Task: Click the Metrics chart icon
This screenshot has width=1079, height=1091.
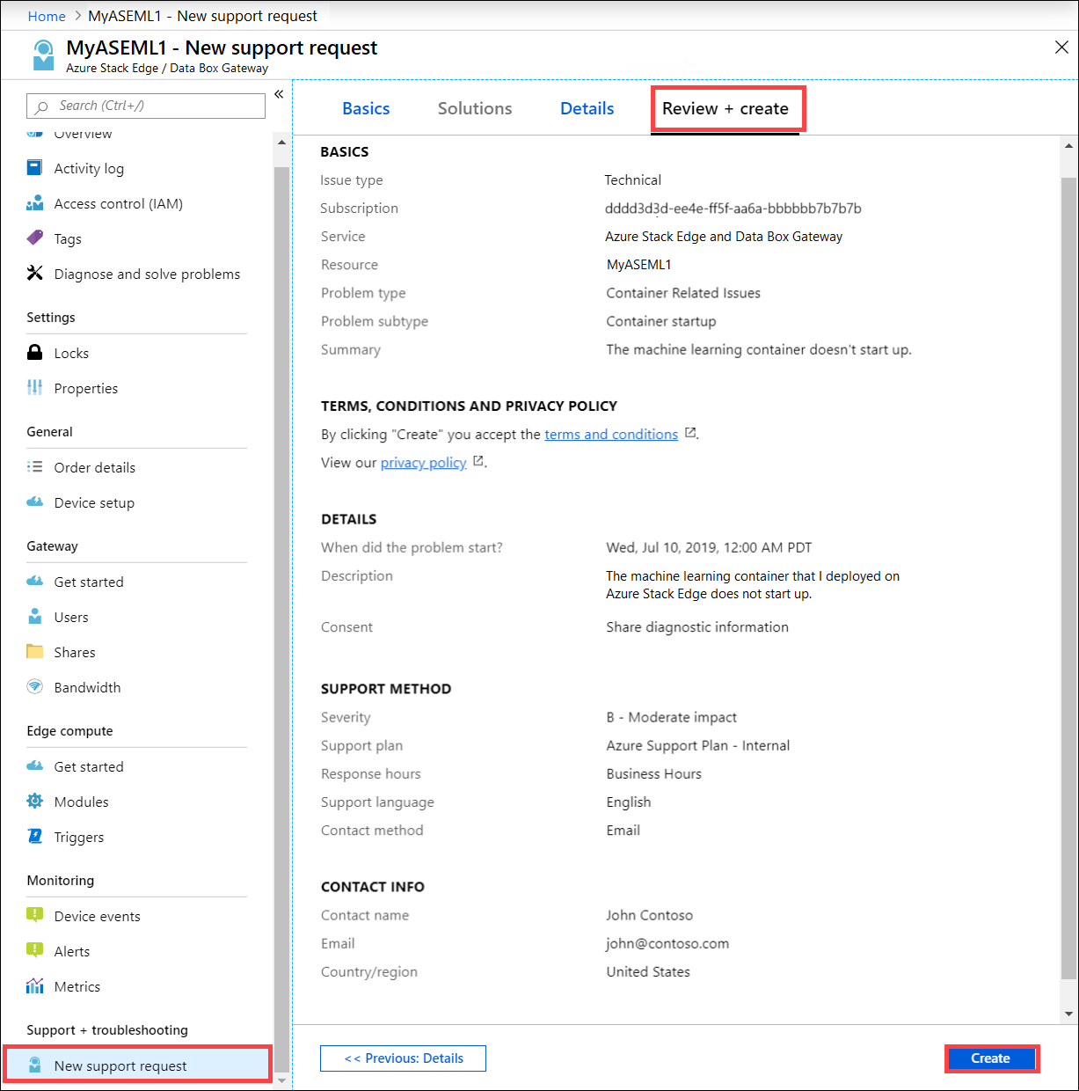Action: pos(34,985)
